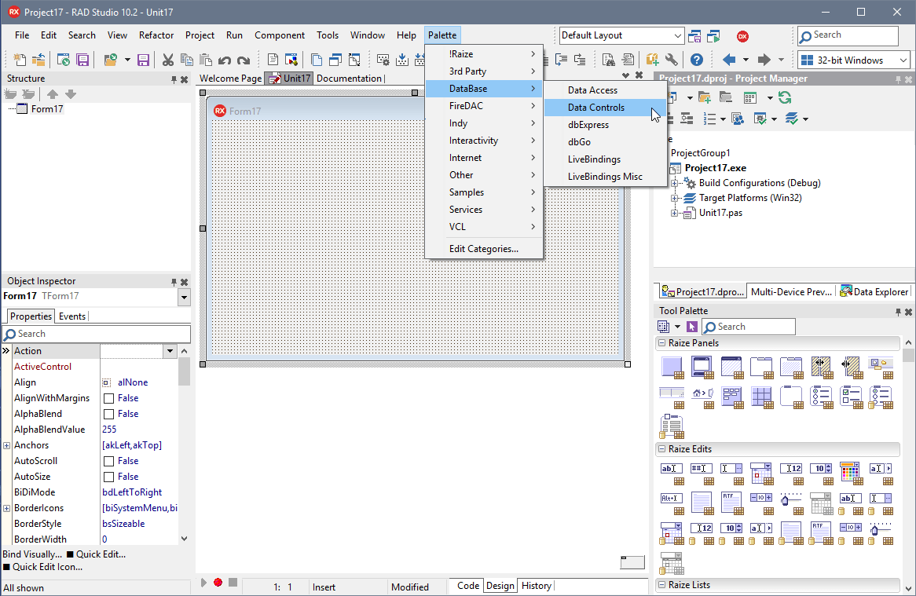Click the Cut icon on the toolbar
The image size is (916, 596).
click(170, 59)
